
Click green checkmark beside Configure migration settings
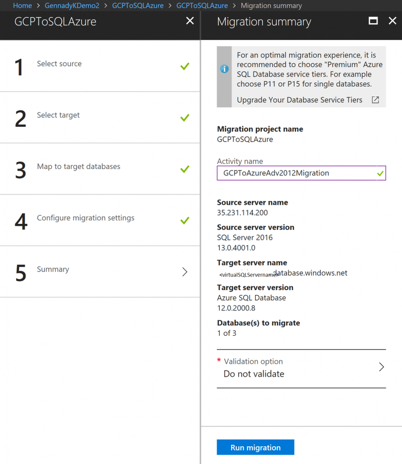[x=185, y=220]
